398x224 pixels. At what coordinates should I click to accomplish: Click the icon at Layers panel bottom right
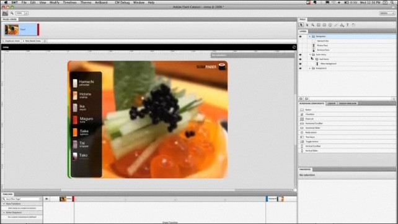[394, 99]
